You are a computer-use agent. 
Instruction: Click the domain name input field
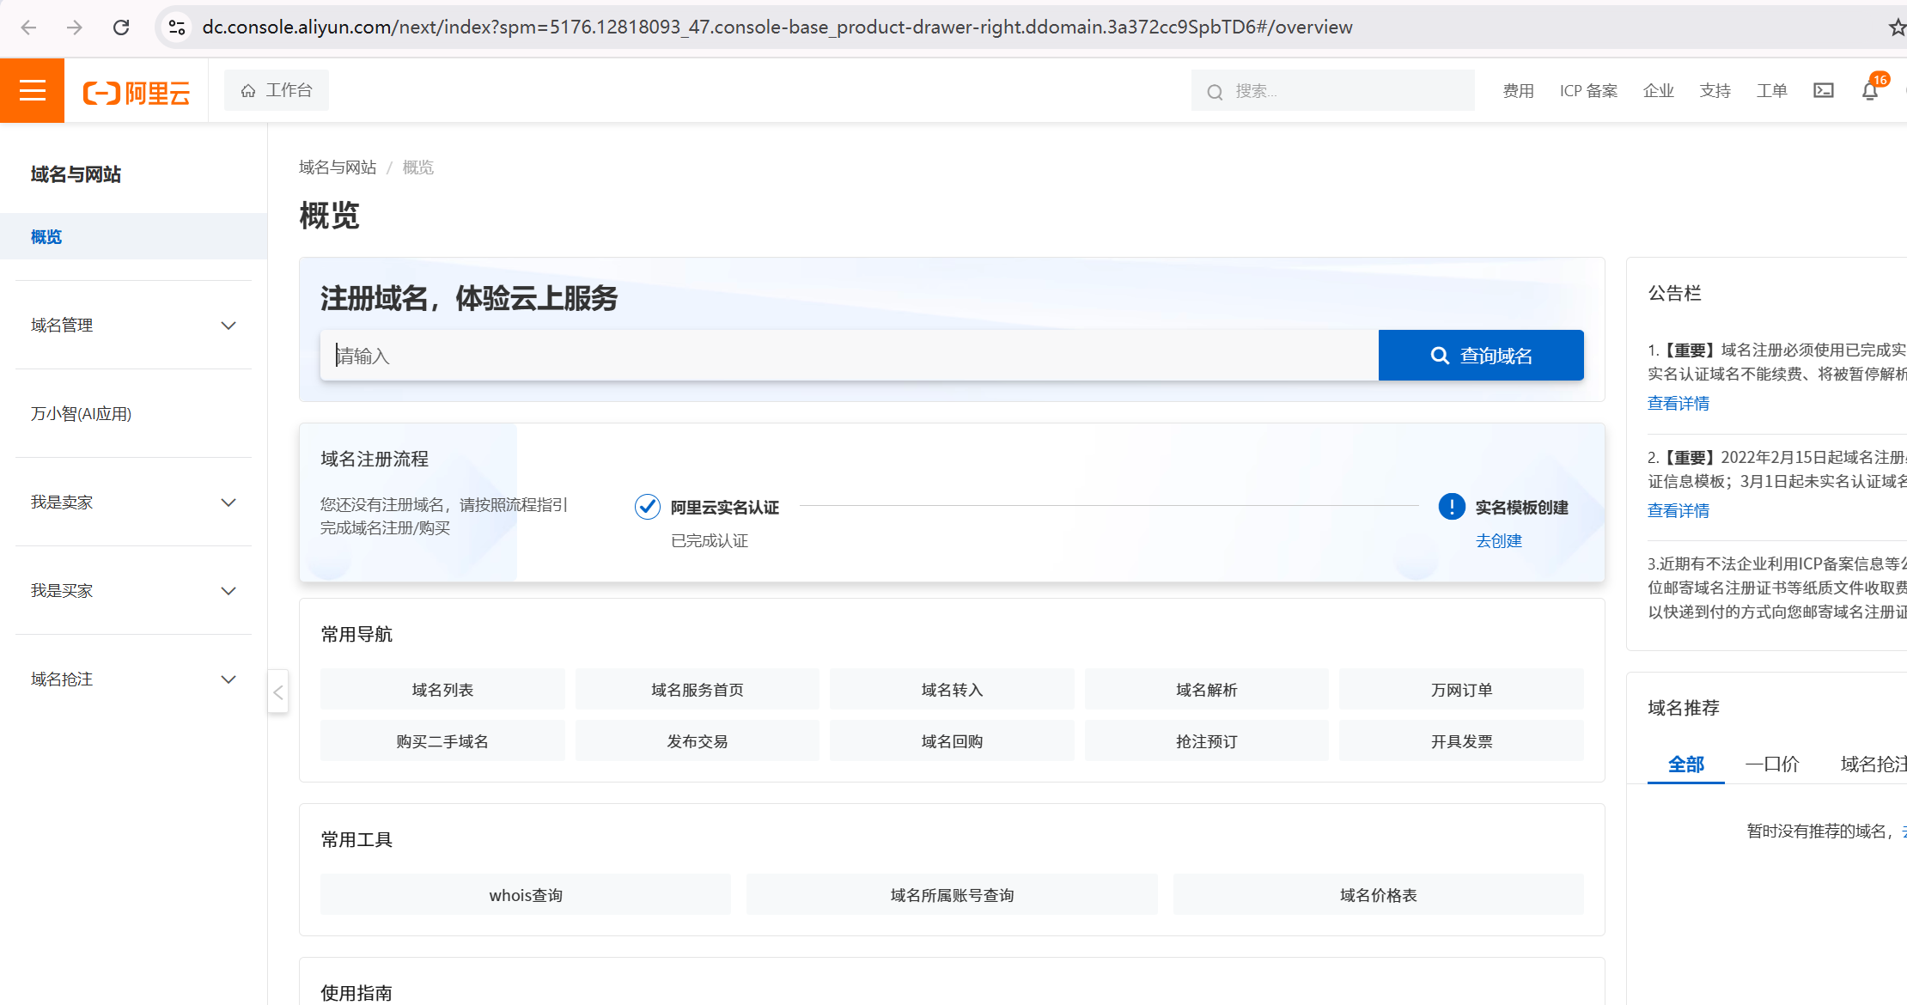pyautogui.click(x=849, y=356)
